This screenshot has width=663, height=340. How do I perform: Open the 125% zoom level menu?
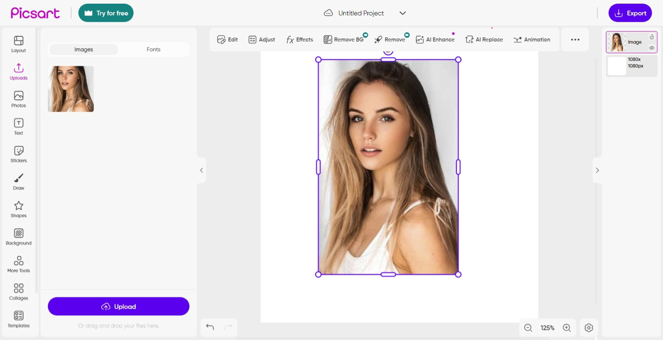547,328
